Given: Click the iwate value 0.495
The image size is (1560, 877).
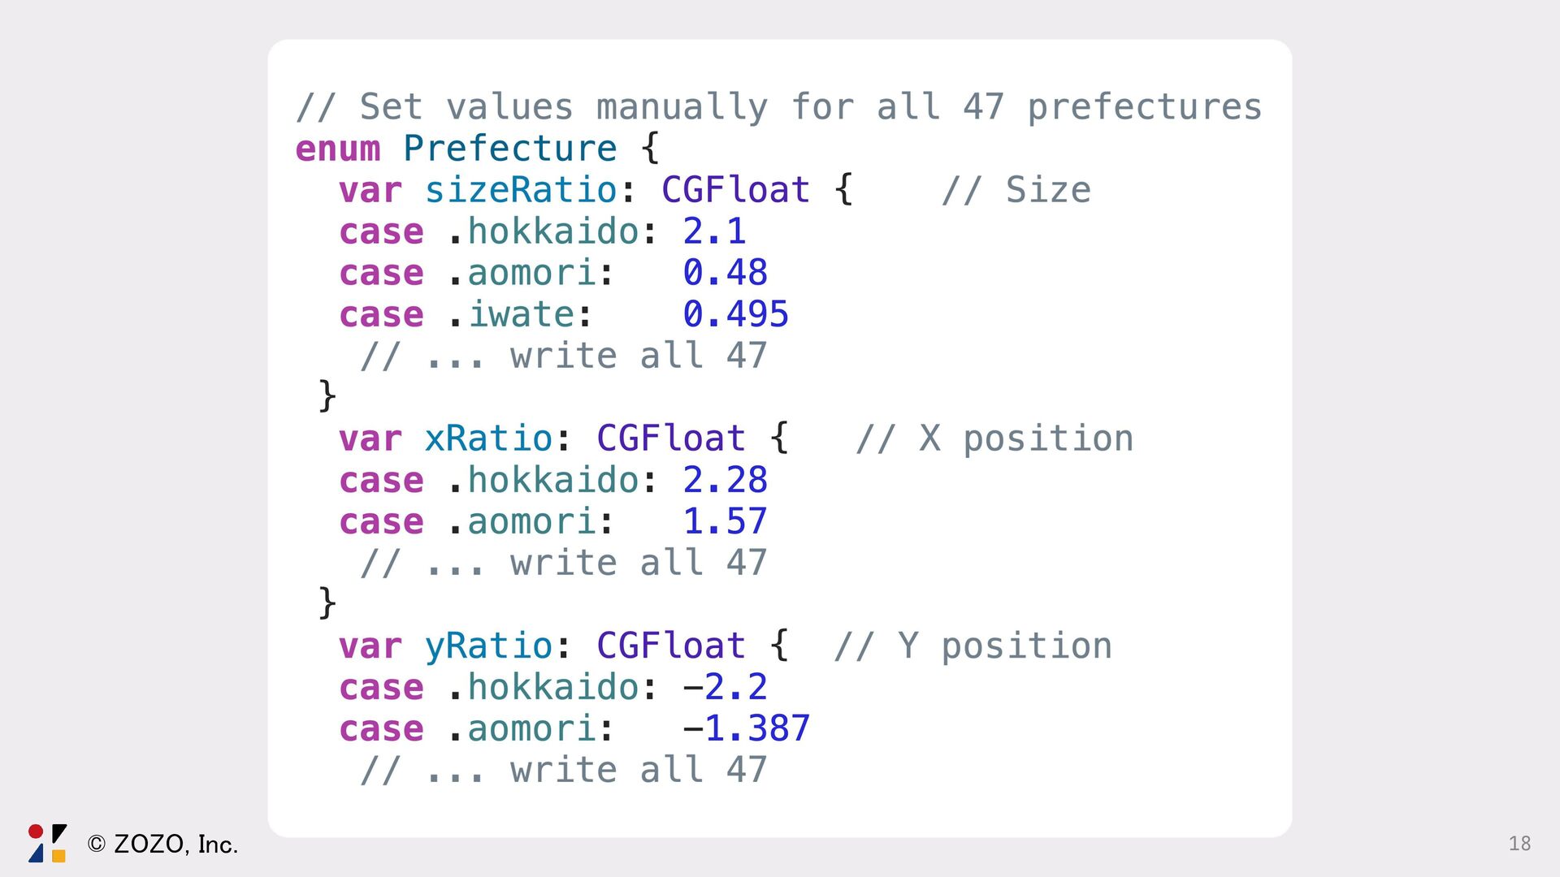Looking at the screenshot, I should tap(735, 314).
